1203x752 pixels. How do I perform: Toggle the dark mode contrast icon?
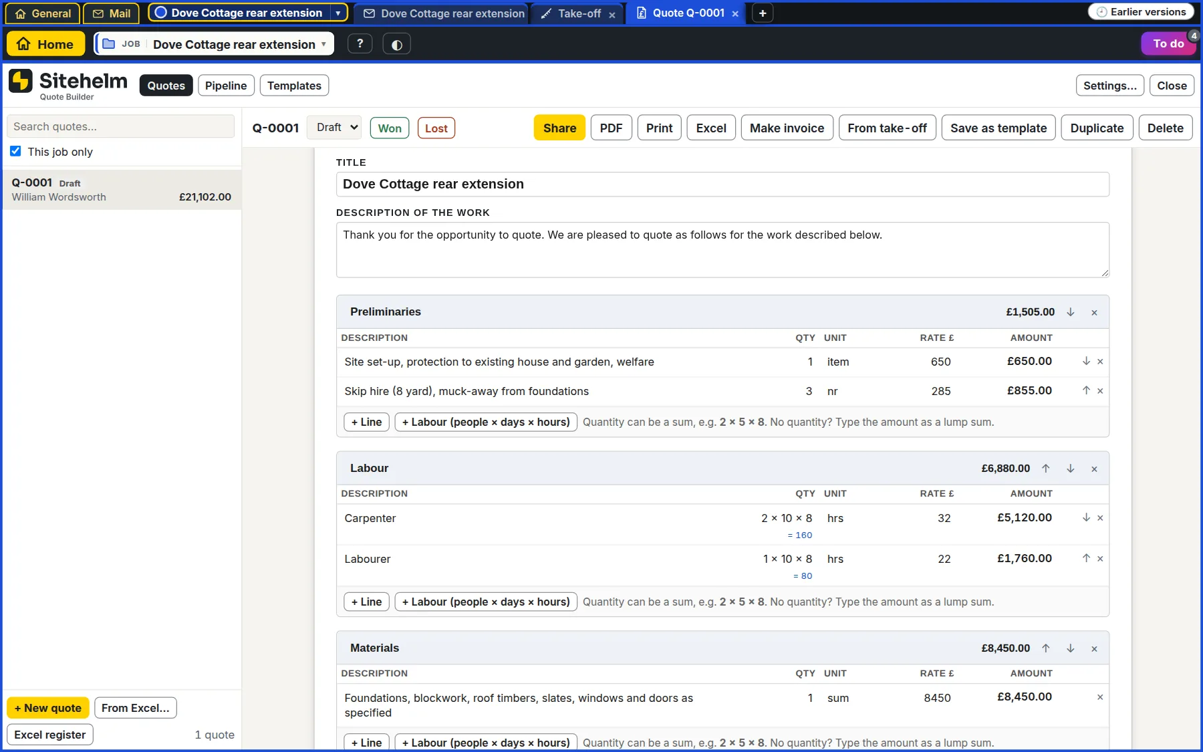click(396, 44)
